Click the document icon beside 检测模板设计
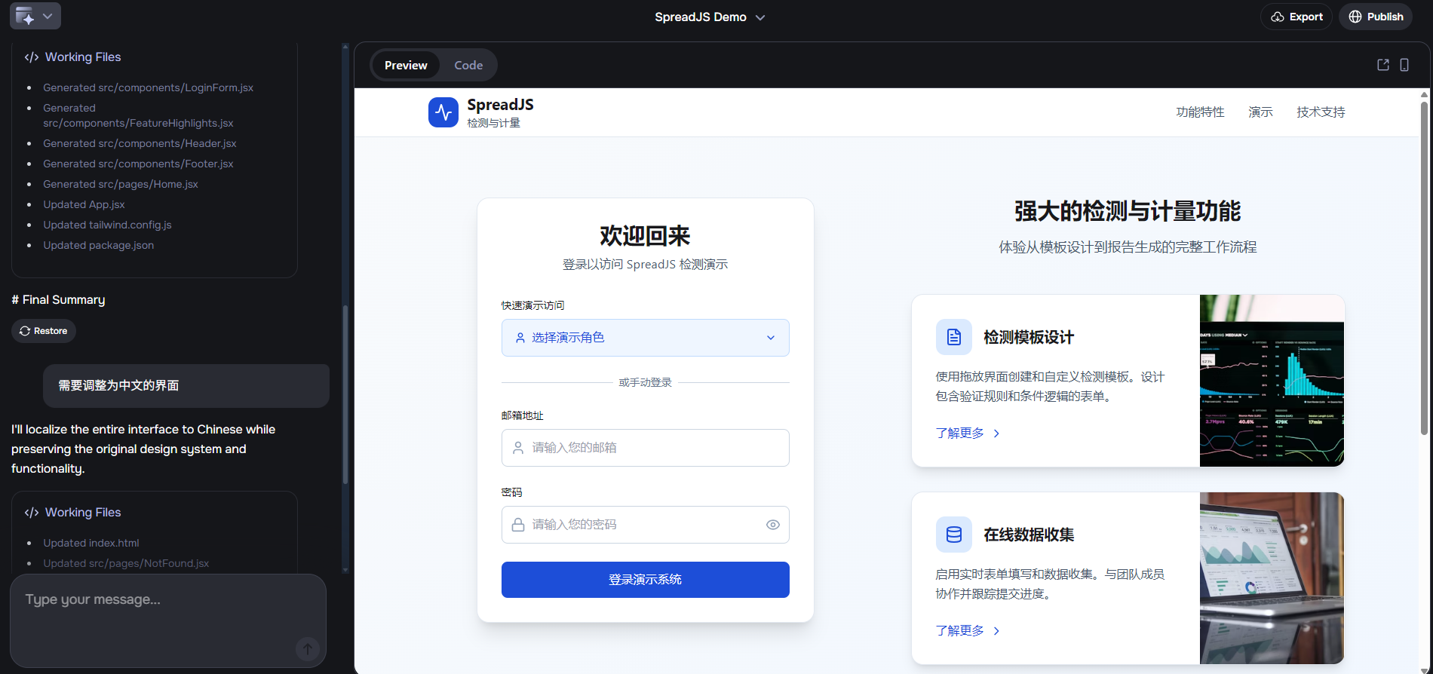The width and height of the screenshot is (1433, 674). coord(954,337)
